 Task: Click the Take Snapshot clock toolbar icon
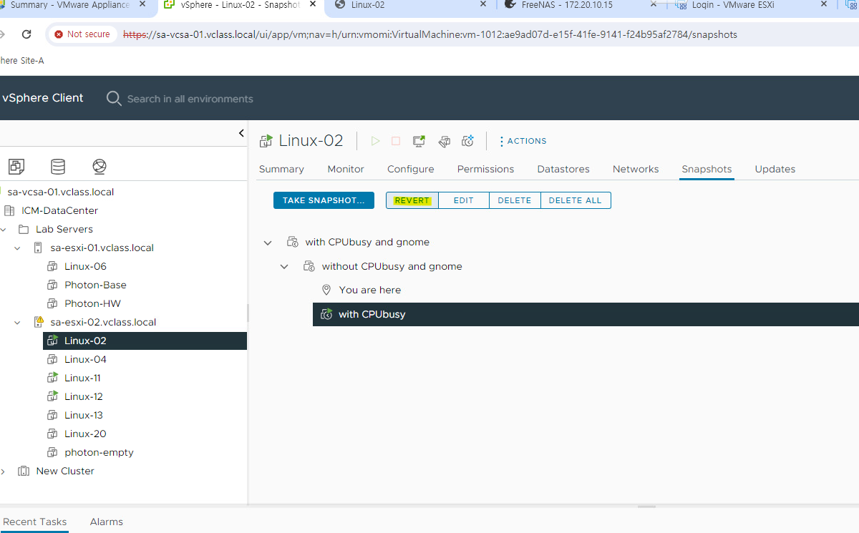point(467,141)
